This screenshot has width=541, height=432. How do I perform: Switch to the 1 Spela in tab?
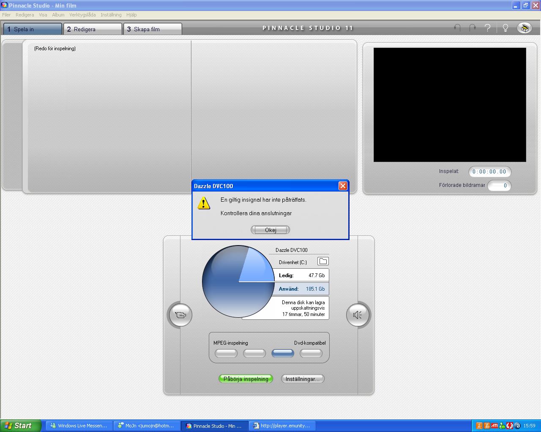(x=33, y=29)
